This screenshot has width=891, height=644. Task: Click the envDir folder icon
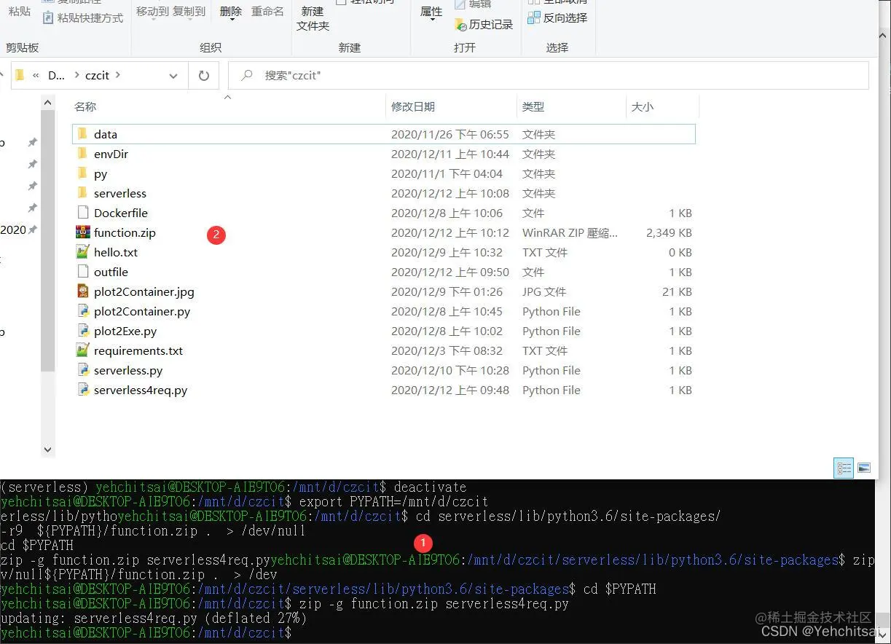point(82,154)
